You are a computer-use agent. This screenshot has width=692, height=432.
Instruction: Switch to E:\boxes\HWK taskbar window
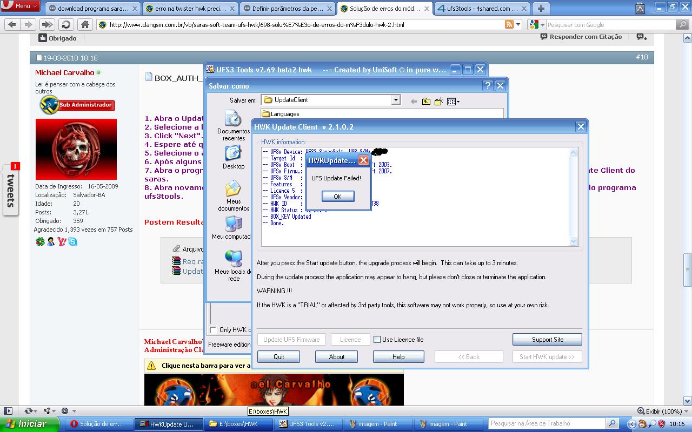coord(238,424)
